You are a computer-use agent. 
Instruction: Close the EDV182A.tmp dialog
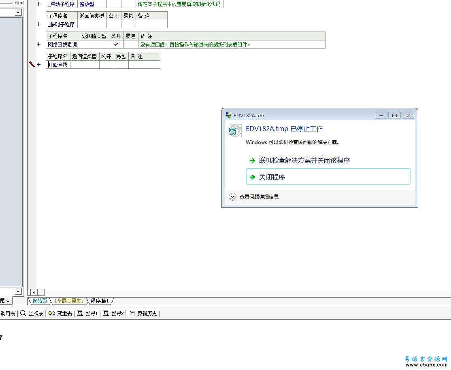pos(408,116)
